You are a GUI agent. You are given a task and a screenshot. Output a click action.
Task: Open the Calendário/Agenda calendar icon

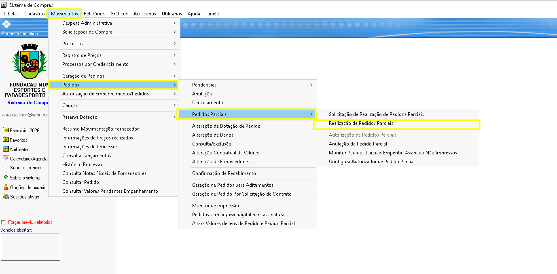pos(6,158)
